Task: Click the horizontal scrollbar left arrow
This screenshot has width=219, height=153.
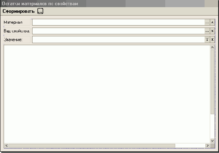Action: tap(6, 146)
